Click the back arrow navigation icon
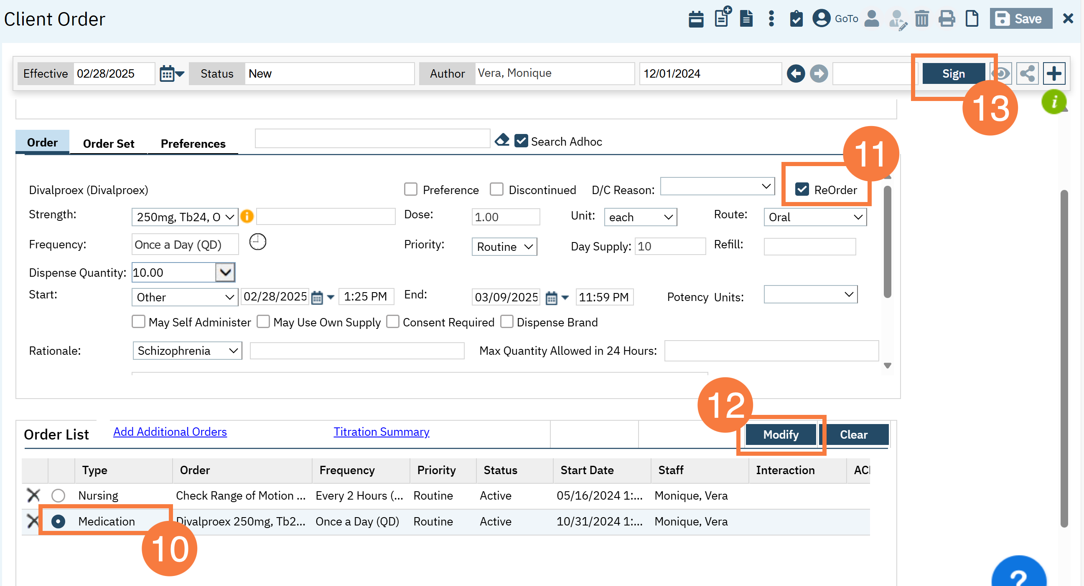Viewport: 1084px width, 586px height. [796, 73]
